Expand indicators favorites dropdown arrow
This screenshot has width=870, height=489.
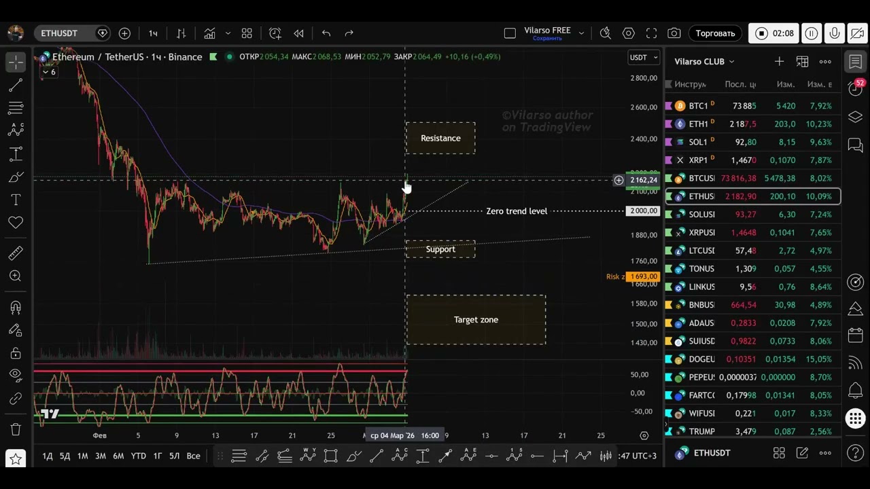coord(228,33)
